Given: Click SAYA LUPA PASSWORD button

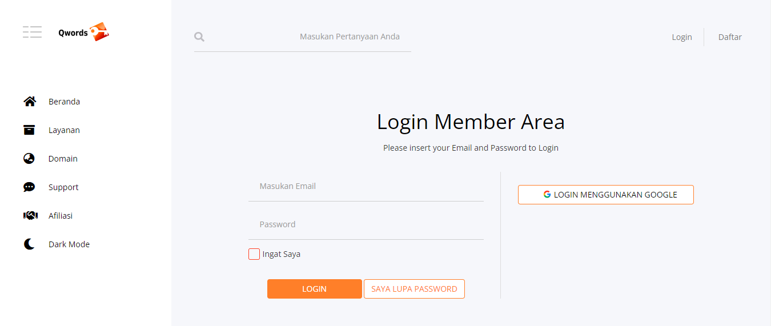Looking at the screenshot, I should tap(414, 289).
